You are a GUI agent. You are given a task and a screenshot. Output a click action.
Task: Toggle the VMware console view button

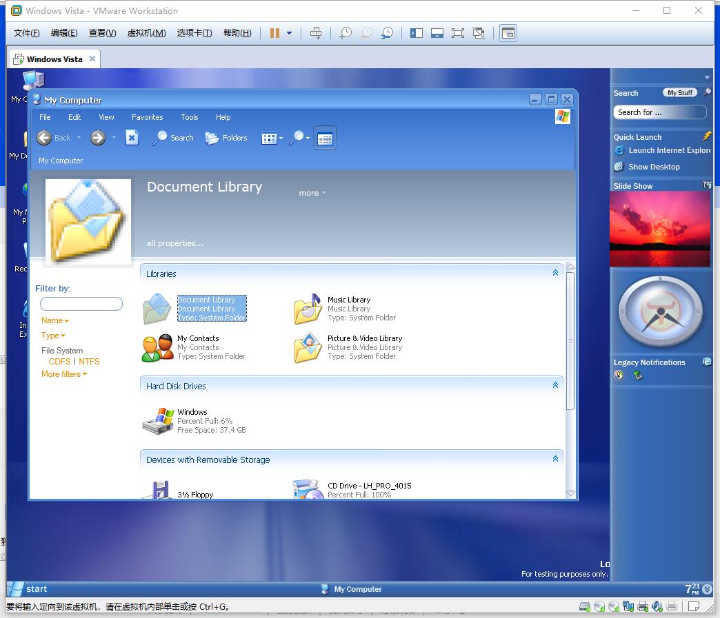pyautogui.click(x=508, y=33)
